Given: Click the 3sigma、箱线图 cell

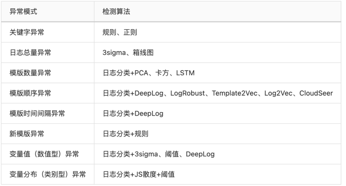Looking at the screenshot, I should 128,52.
